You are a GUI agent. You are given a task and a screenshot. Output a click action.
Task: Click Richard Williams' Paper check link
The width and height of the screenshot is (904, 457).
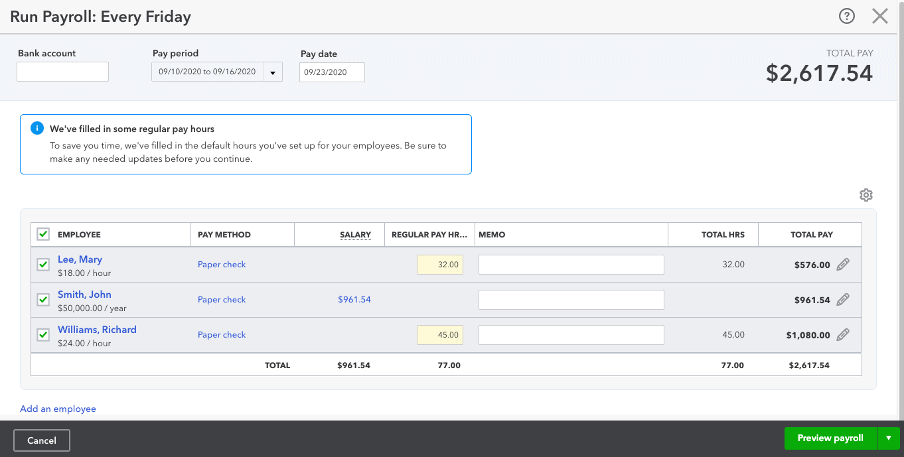tap(222, 334)
